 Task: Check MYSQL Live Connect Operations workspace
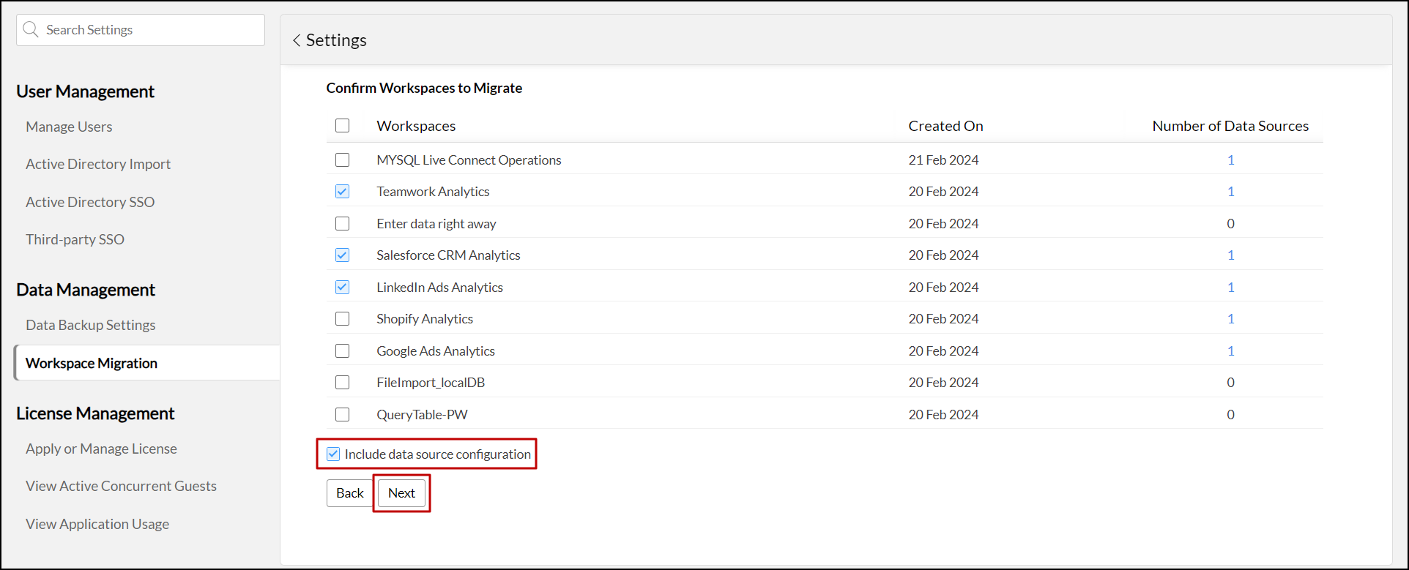(342, 160)
